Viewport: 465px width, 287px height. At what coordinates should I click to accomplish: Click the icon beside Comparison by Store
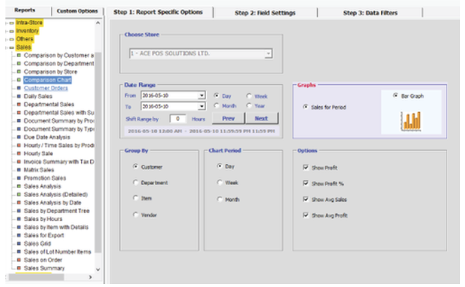(x=19, y=72)
